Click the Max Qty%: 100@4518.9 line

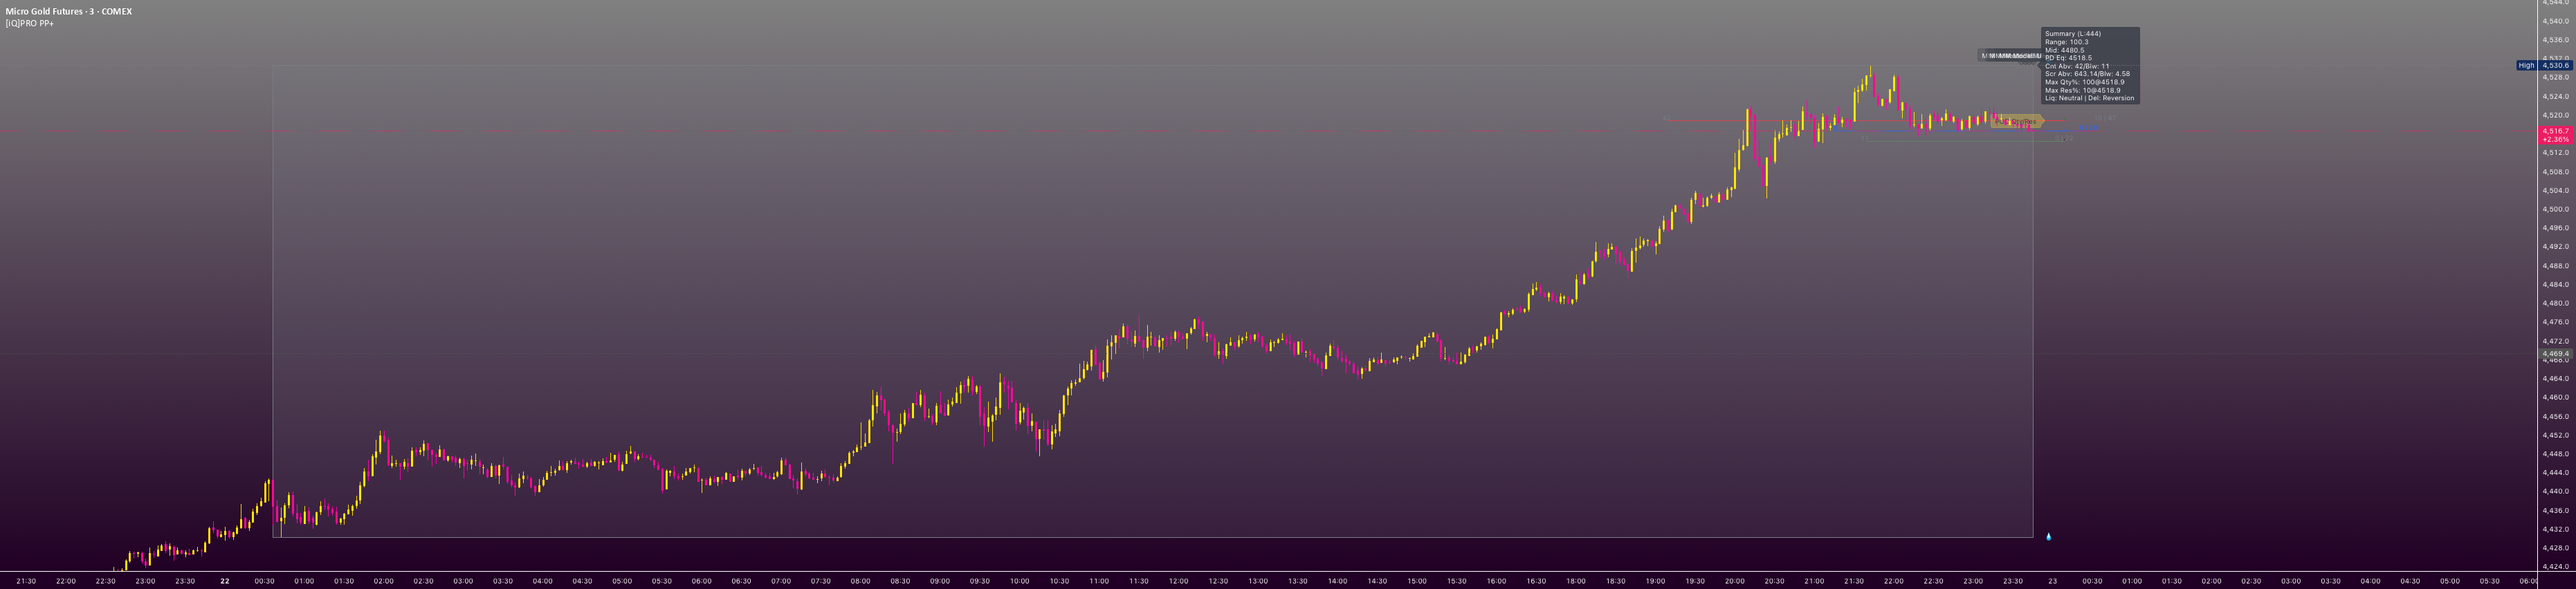[x=2084, y=82]
